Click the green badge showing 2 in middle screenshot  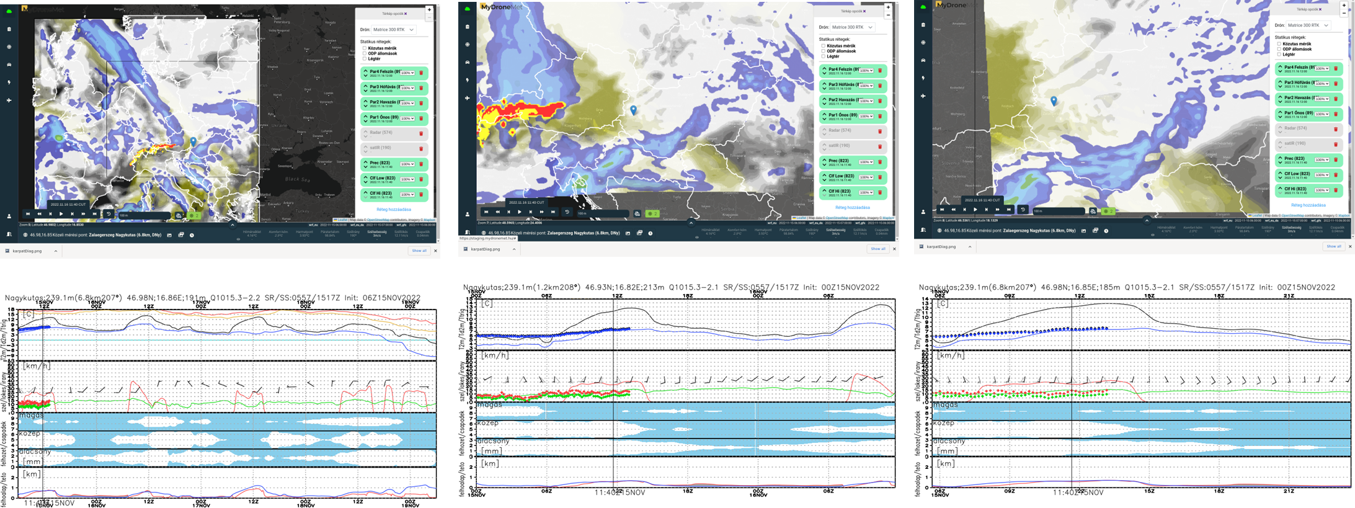click(652, 213)
